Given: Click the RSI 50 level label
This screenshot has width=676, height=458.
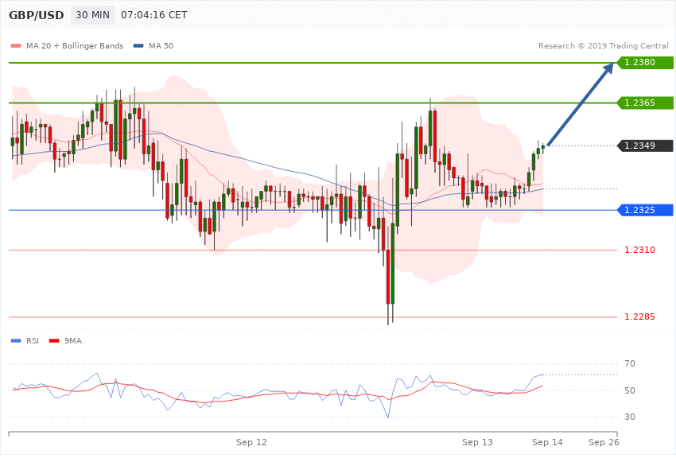Looking at the screenshot, I should coord(630,390).
